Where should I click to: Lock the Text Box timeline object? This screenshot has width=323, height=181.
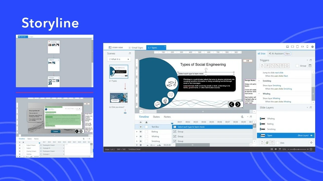coord(146,127)
